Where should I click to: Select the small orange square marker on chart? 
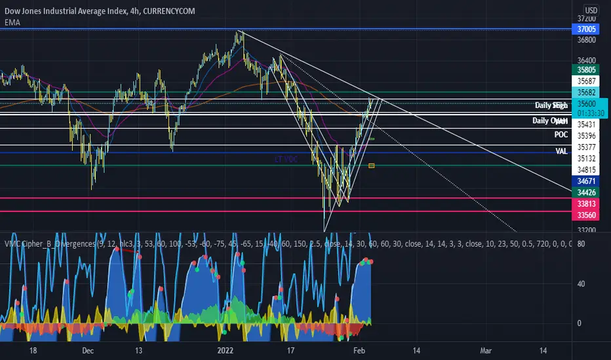[x=371, y=166]
